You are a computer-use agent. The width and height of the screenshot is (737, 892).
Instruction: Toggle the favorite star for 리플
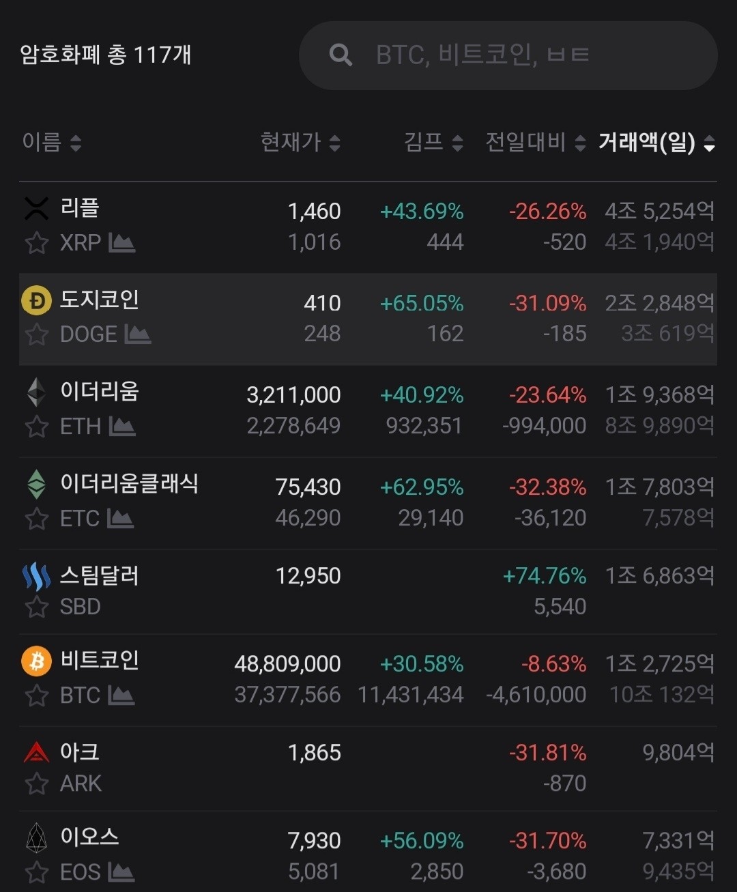[36, 243]
